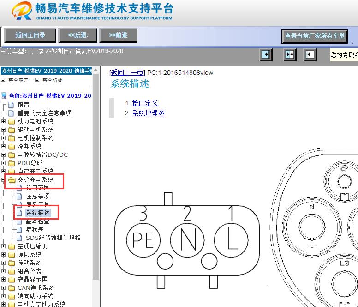This screenshot has height=307, width=358.
Task: Follow the 返回上一页 link
Action: pos(127,73)
